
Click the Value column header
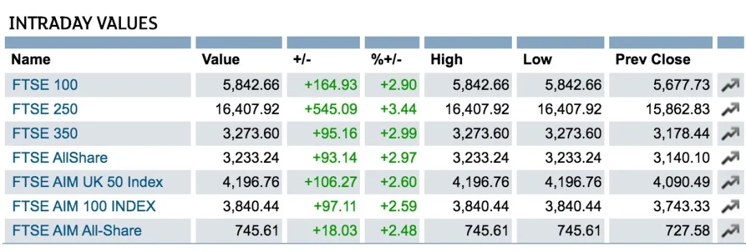click(x=221, y=59)
